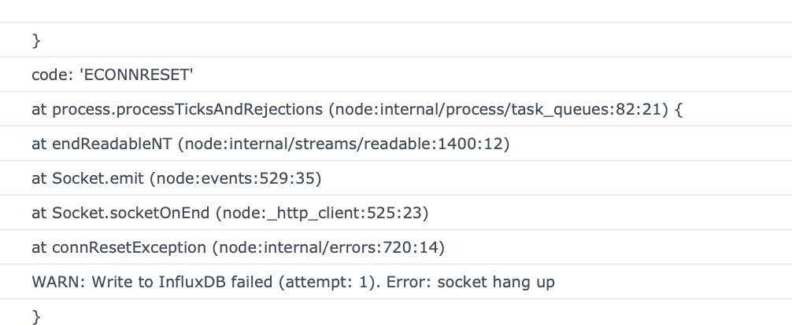This screenshot has height=325, width=792.
Task: Click the closing brace log line at bottom
Action: (35, 316)
